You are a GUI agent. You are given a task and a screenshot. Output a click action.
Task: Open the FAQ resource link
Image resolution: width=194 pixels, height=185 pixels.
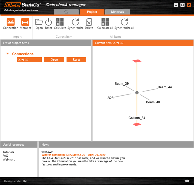pyautogui.click(x=5, y=156)
